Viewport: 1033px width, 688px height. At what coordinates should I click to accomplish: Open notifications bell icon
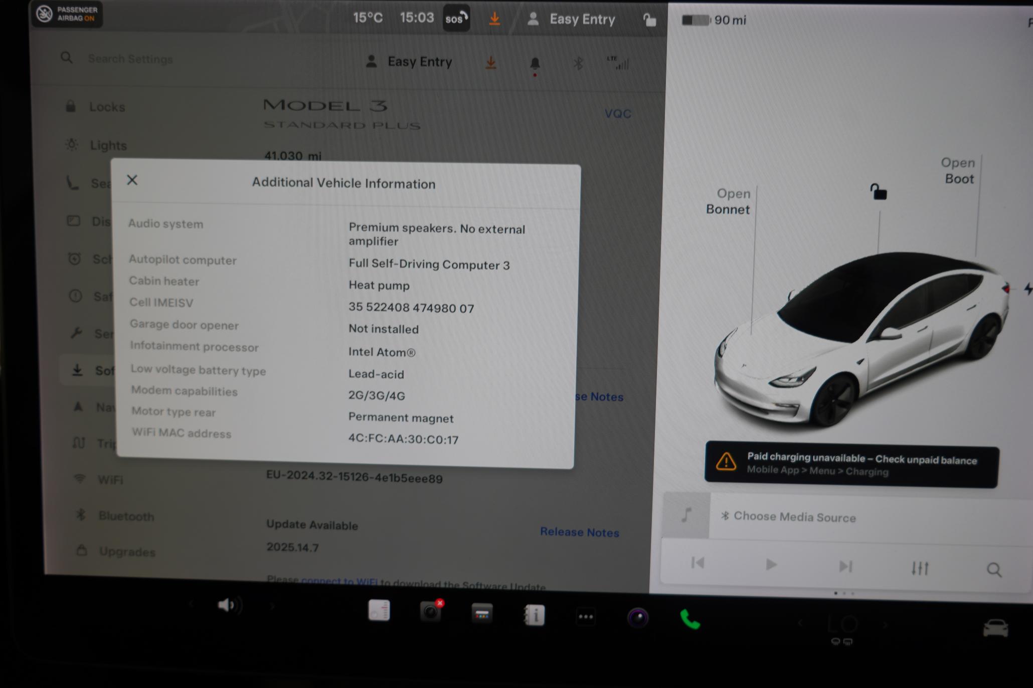pyautogui.click(x=535, y=64)
